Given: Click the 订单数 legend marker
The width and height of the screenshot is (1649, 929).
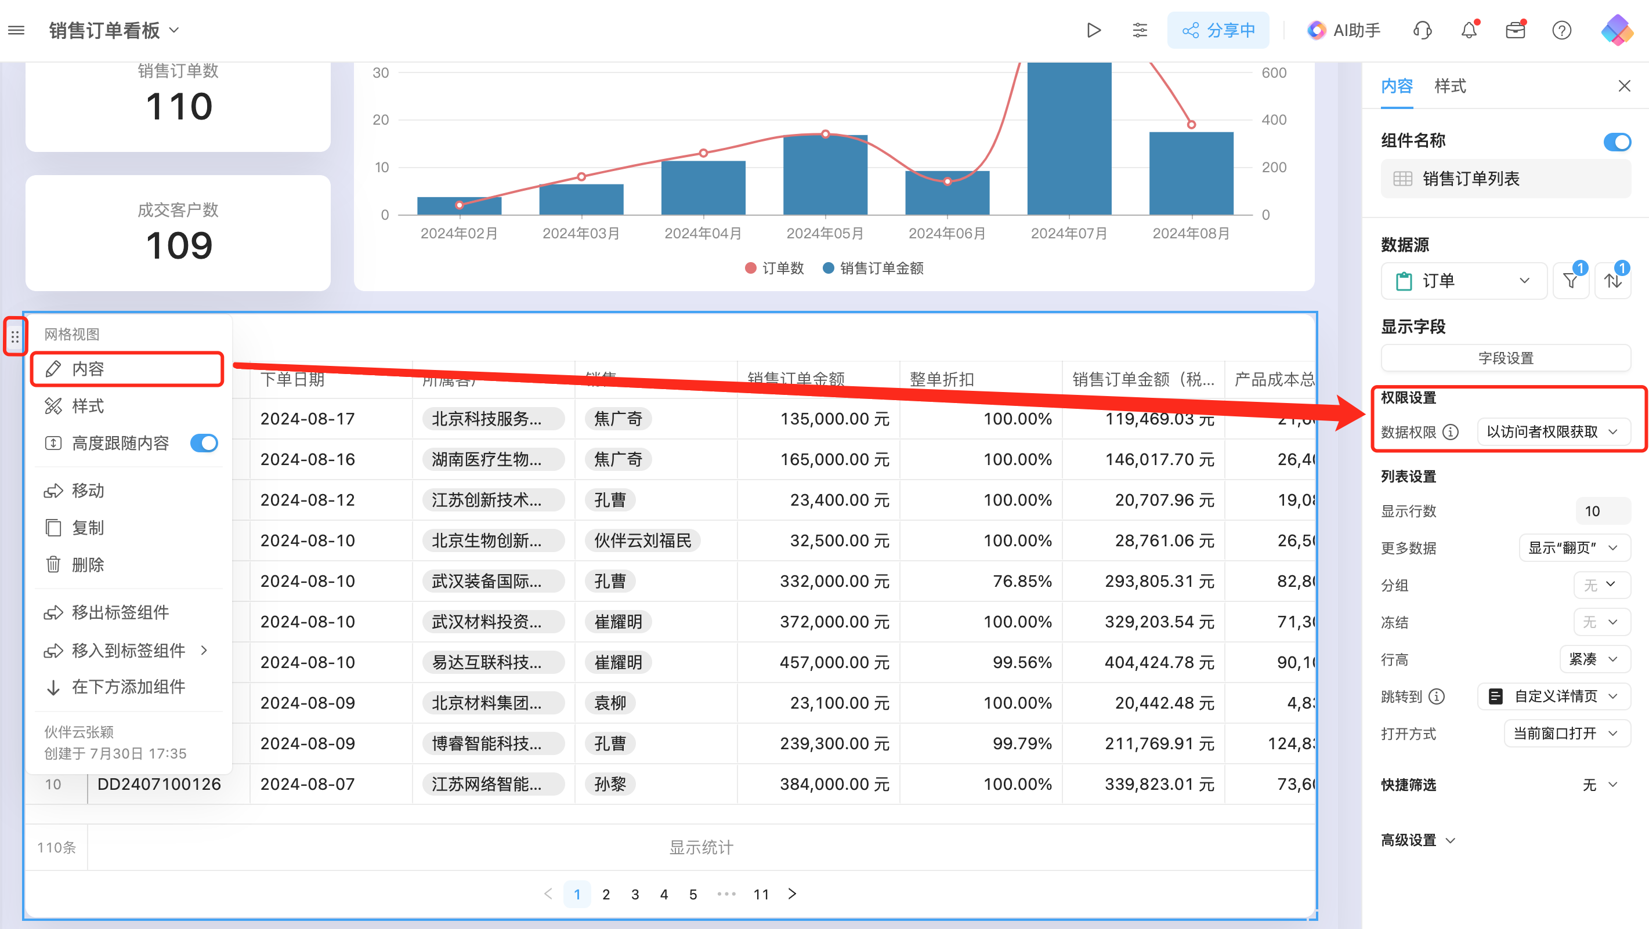Looking at the screenshot, I should pos(750,268).
